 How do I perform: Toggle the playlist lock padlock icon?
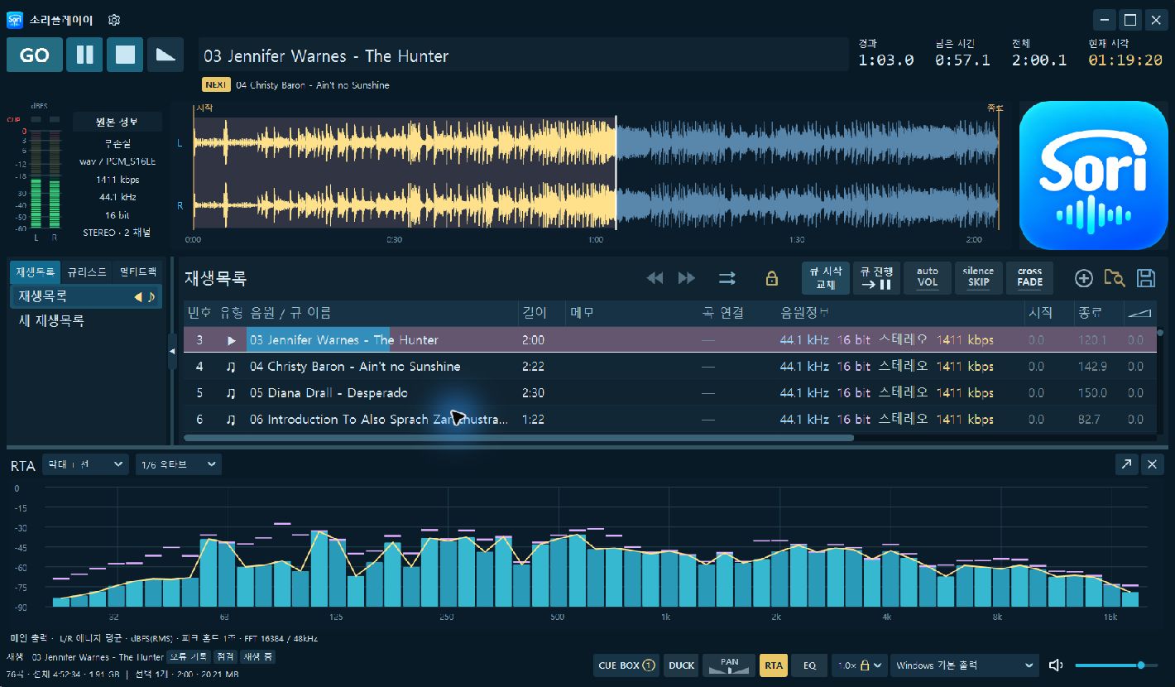point(772,278)
